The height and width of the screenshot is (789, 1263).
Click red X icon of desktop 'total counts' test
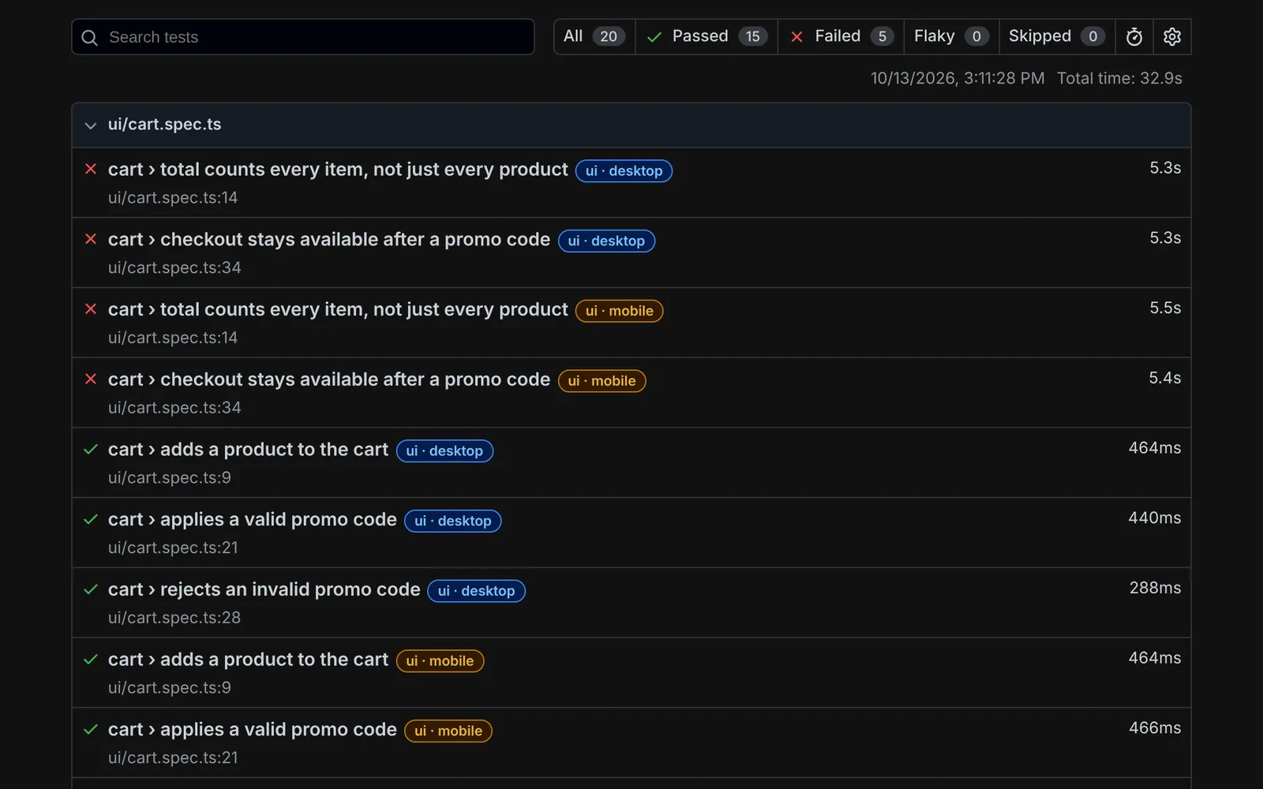coord(91,169)
